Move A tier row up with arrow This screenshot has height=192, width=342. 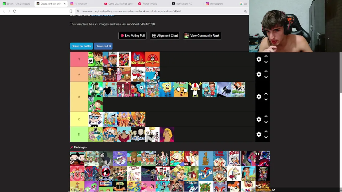266,71
